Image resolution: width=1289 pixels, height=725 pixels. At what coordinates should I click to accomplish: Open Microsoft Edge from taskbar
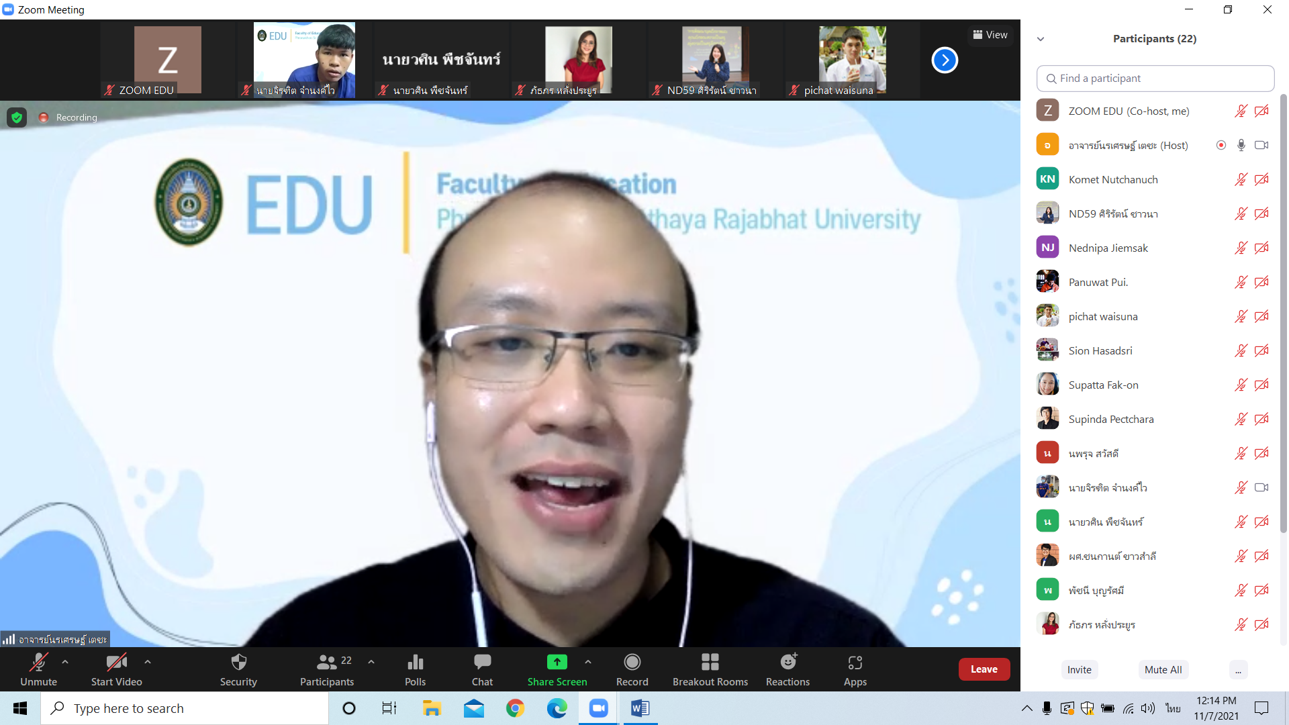(x=557, y=708)
